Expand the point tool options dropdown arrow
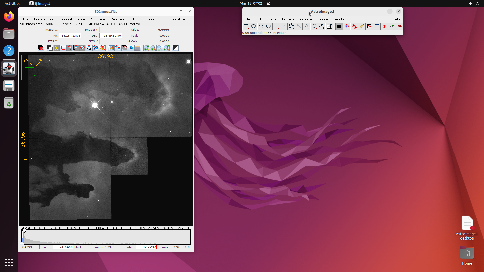The image size is (484, 272). [x=294, y=28]
